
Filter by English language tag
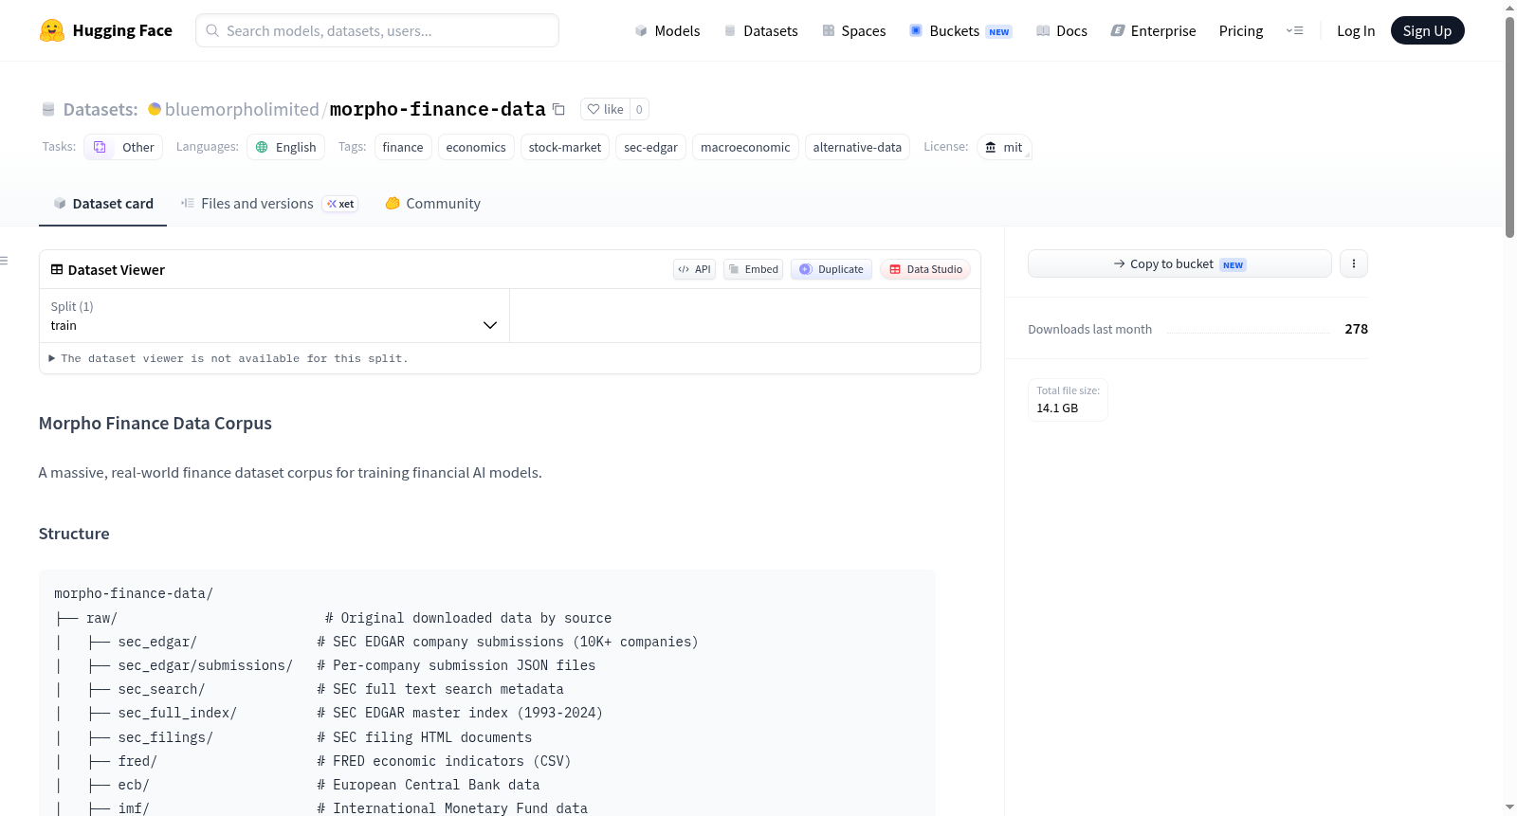point(286,147)
